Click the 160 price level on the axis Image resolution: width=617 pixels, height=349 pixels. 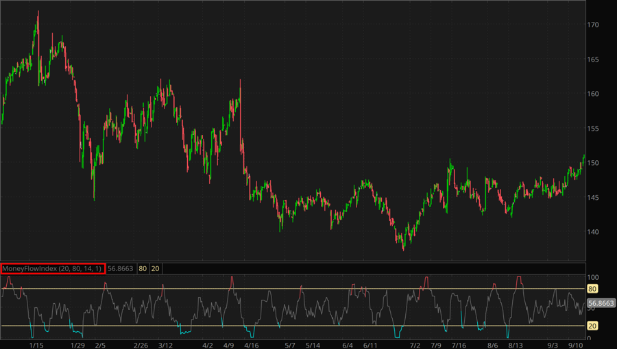click(594, 94)
